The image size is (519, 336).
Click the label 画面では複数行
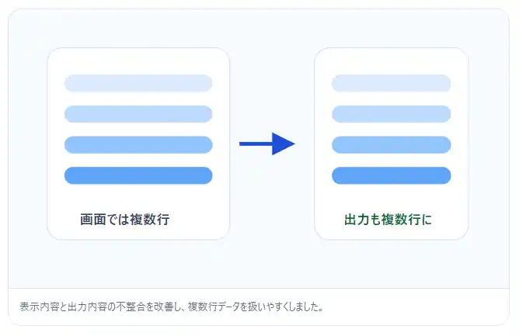[124, 220]
